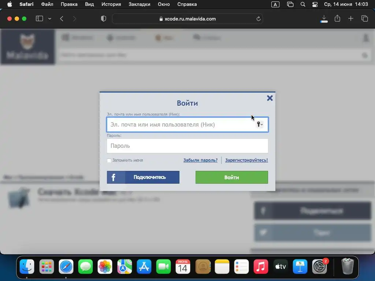Expand the sidebar tab group dropdown arrow
The width and height of the screenshot is (375, 281).
tap(49, 19)
